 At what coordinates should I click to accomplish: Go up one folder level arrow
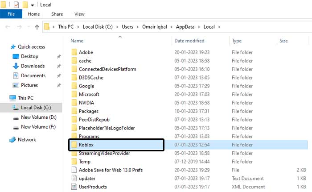[37, 27]
